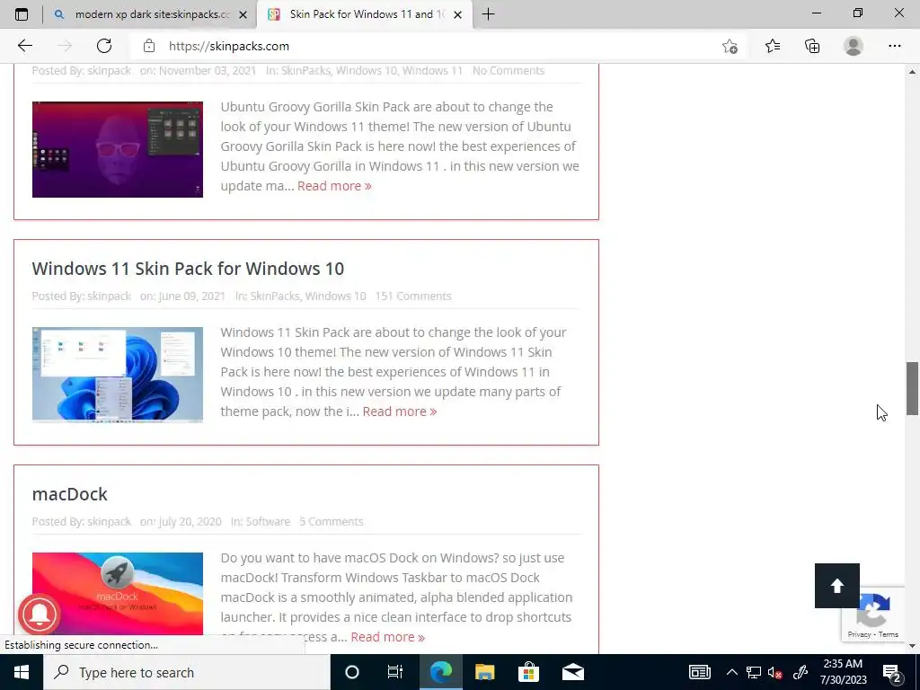
Task: Open 'Windows 10' category on Windows 11 post
Action: [x=336, y=296]
